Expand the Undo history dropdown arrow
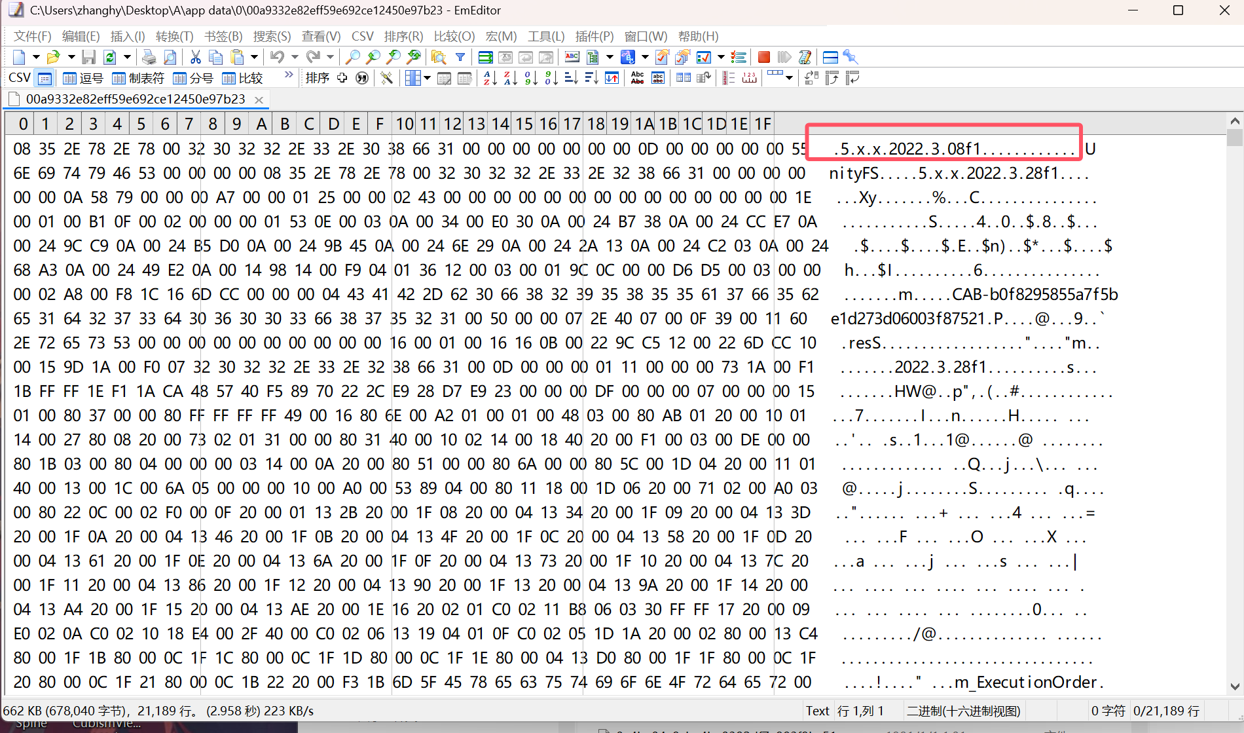Image resolution: width=1244 pixels, height=733 pixels. [295, 57]
